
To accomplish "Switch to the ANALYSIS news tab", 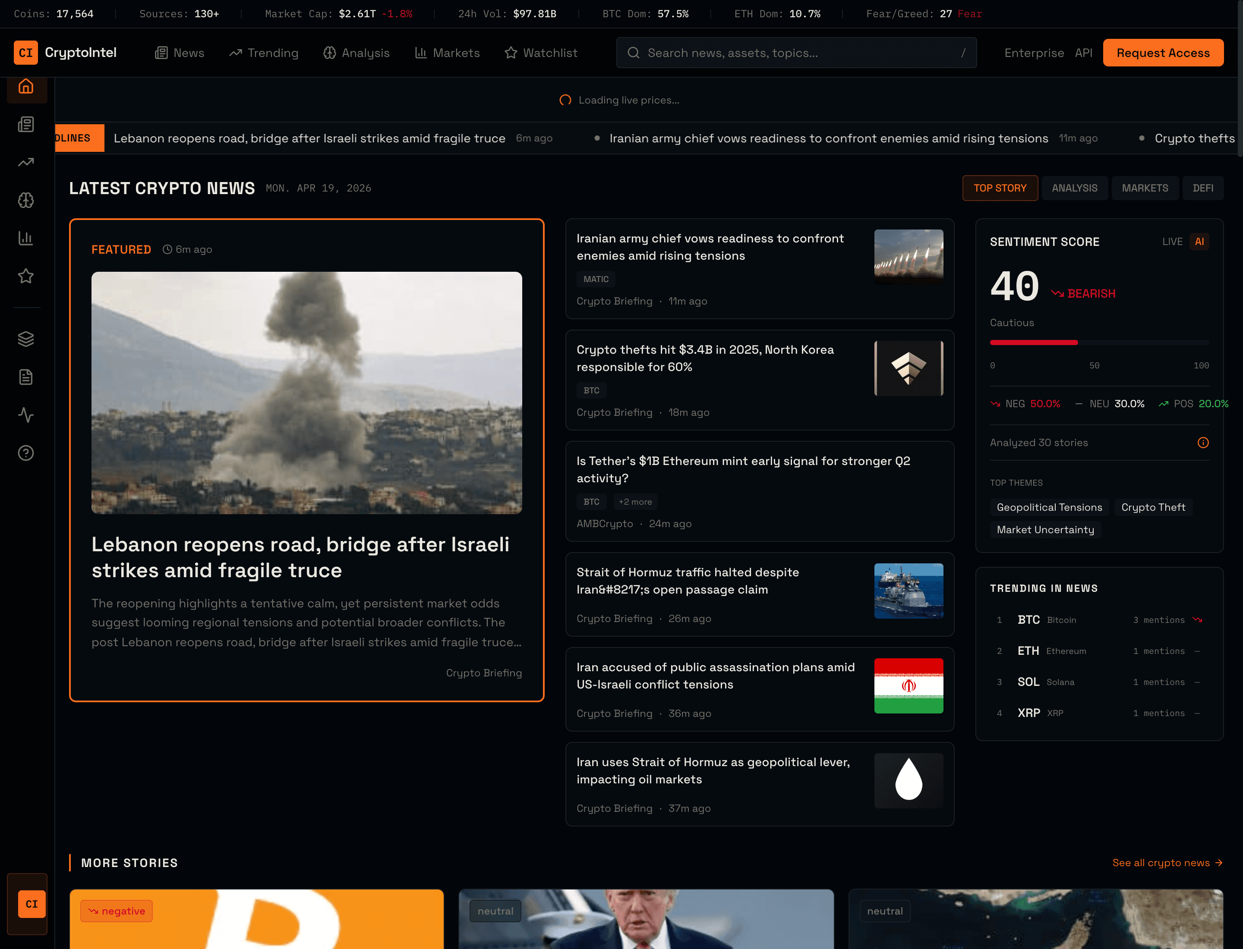I will [x=1075, y=188].
